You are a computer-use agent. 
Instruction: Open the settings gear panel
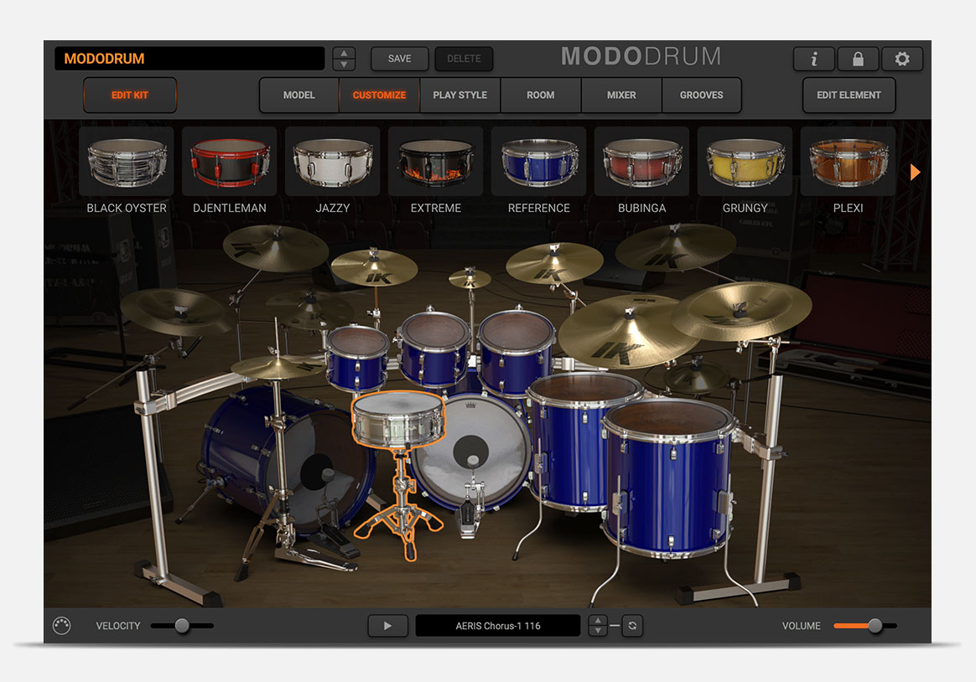[x=902, y=59]
